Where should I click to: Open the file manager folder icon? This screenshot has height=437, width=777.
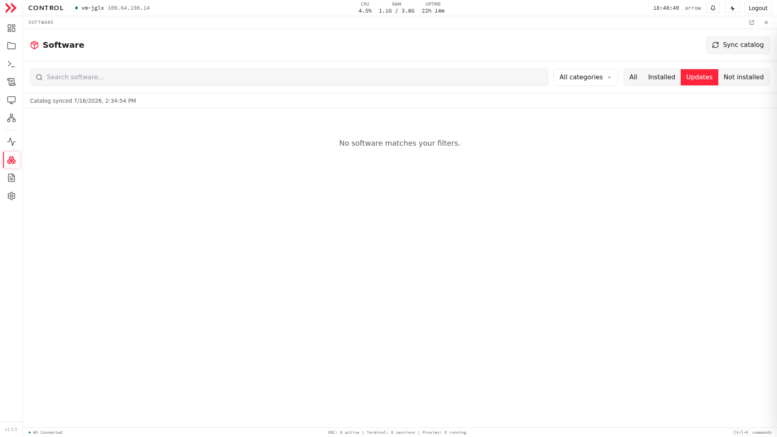pos(11,46)
